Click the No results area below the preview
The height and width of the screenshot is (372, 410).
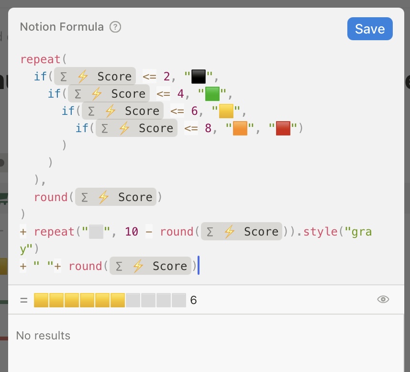pos(43,336)
